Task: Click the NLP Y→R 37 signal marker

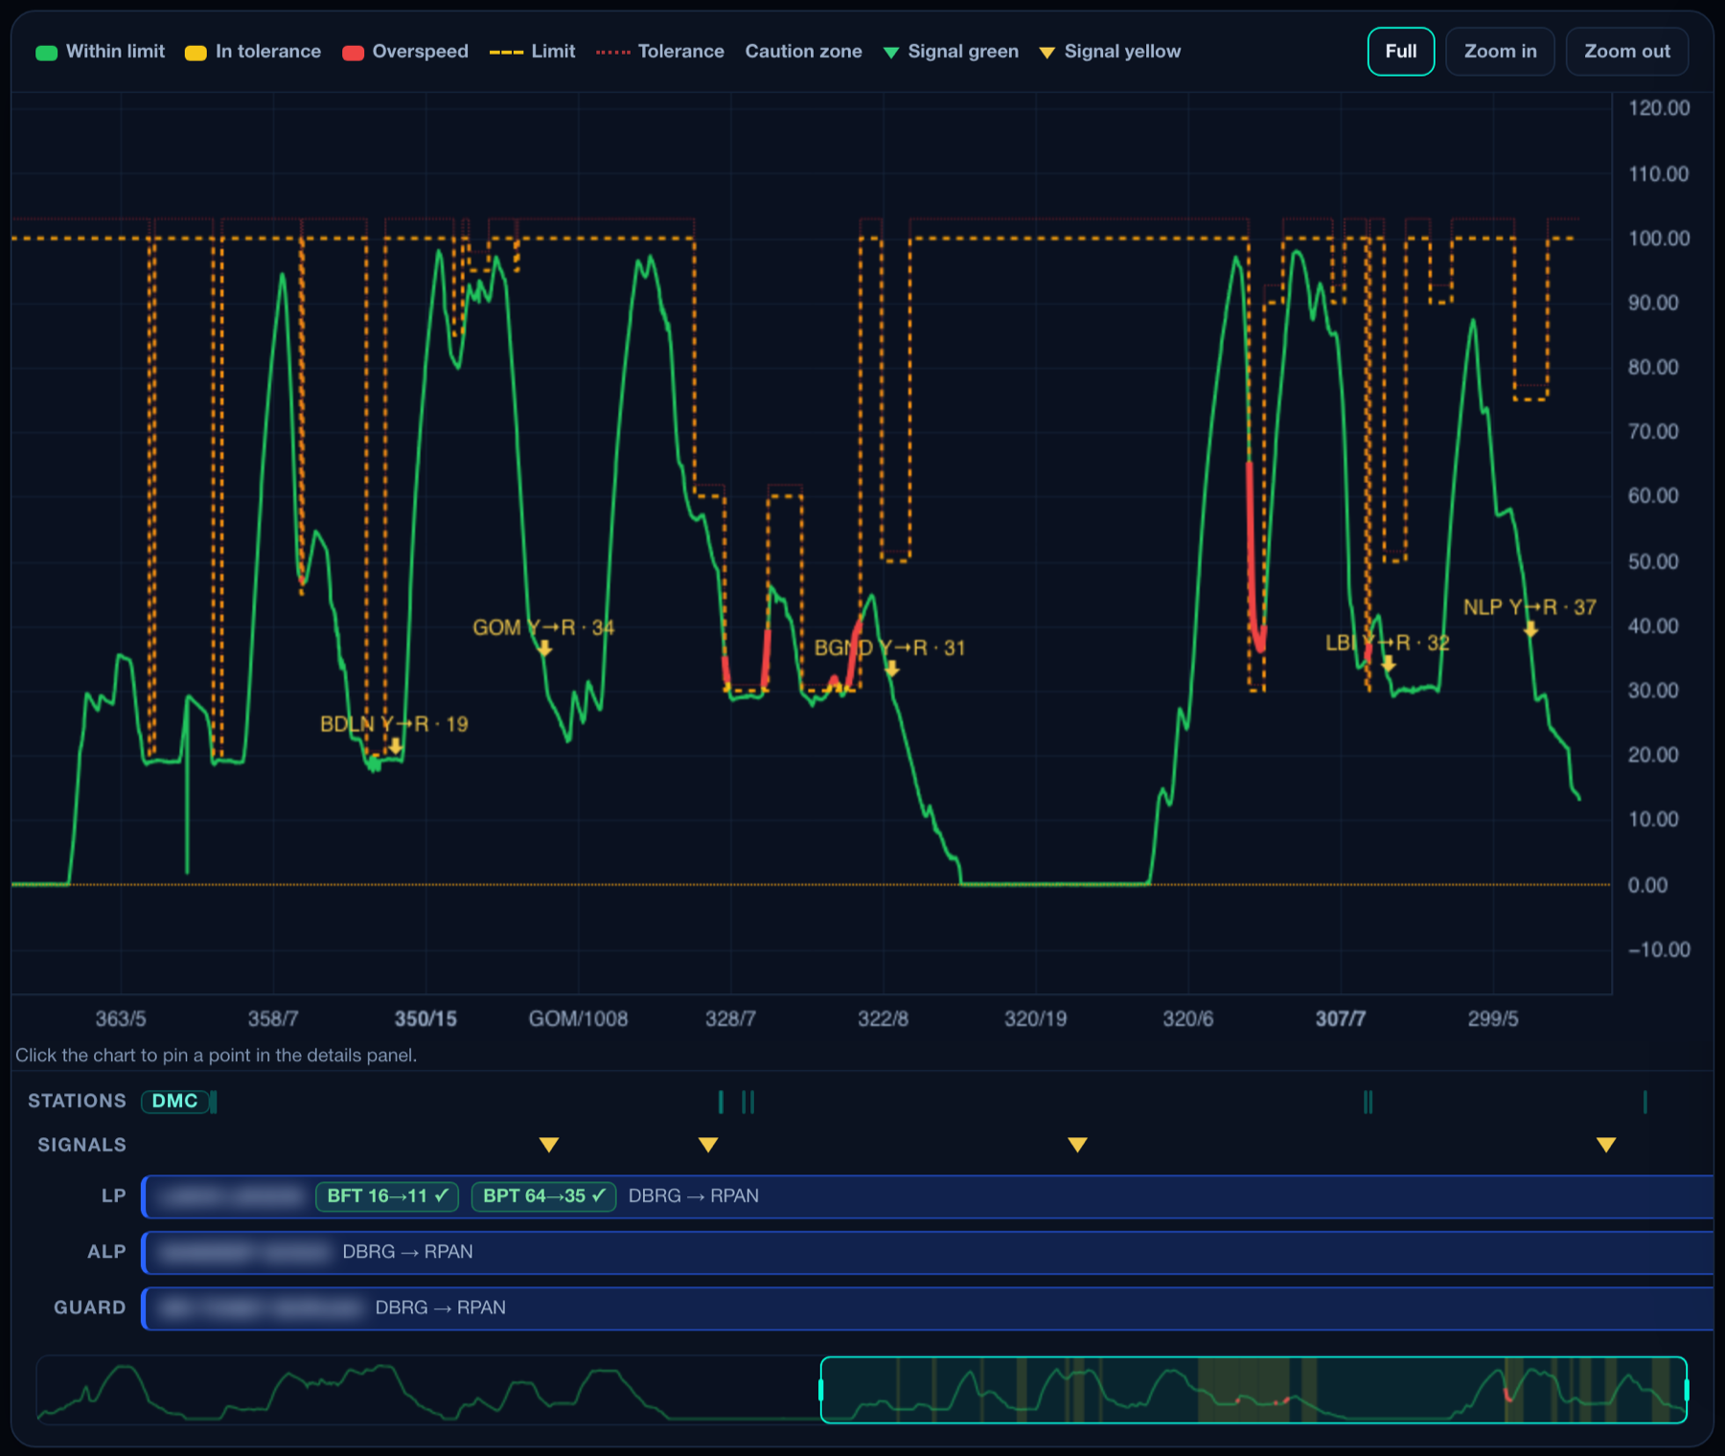Action: point(1530,628)
